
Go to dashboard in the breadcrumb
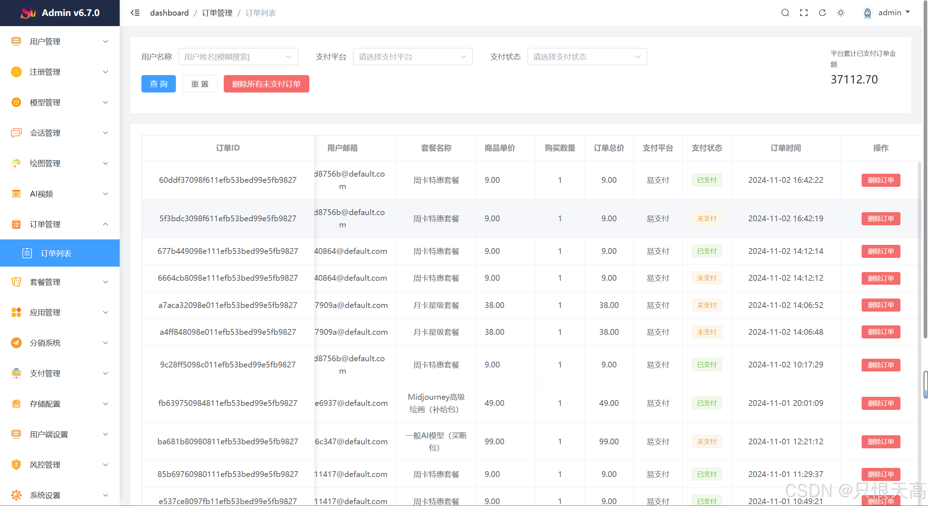coord(169,13)
